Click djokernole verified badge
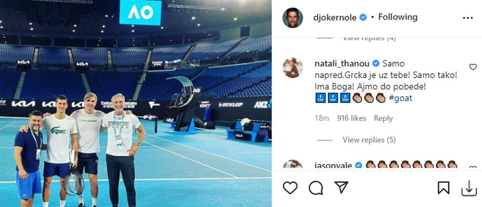This screenshot has width=482, height=207. (363, 18)
